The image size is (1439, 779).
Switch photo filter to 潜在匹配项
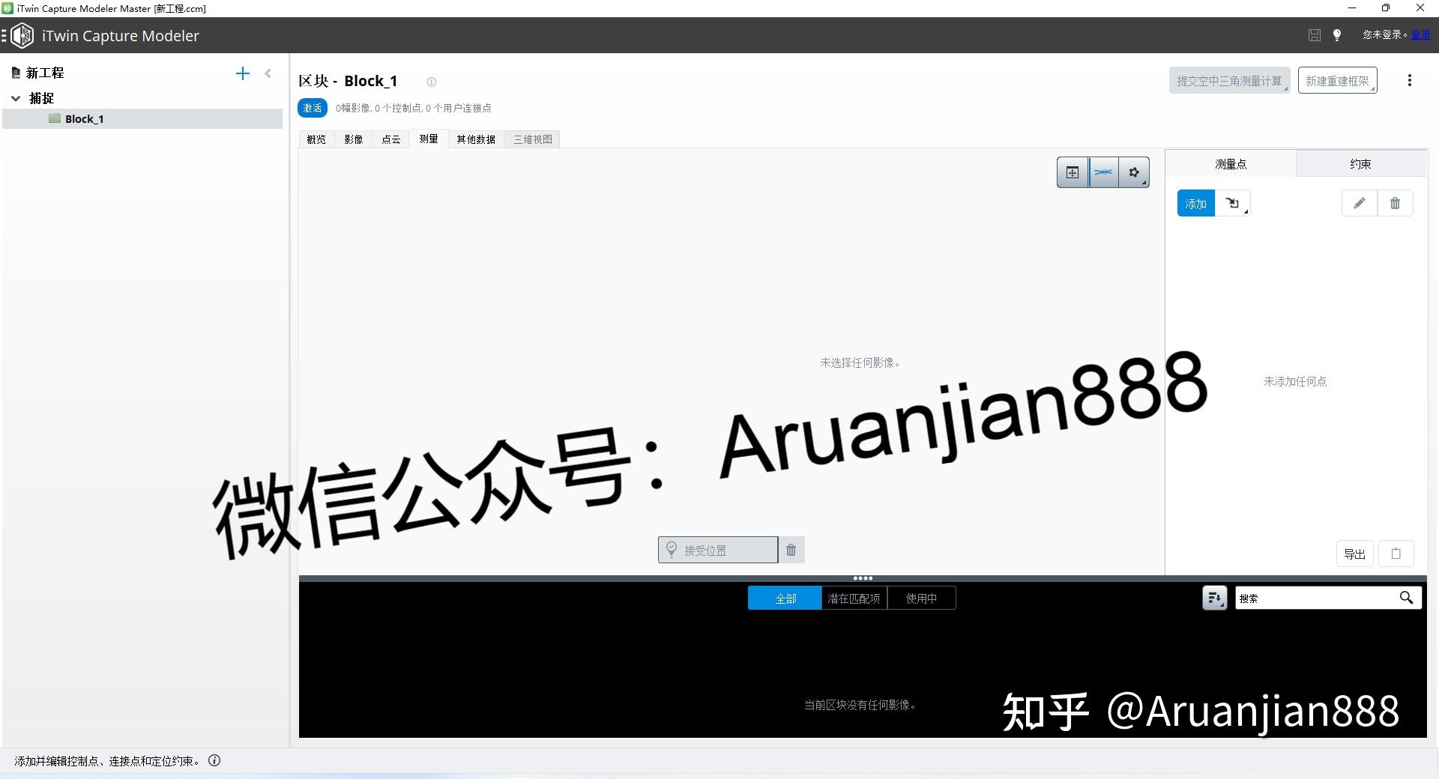854,598
